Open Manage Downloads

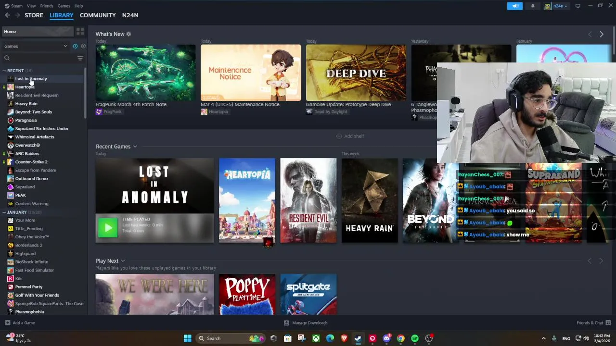pyautogui.click(x=306, y=323)
